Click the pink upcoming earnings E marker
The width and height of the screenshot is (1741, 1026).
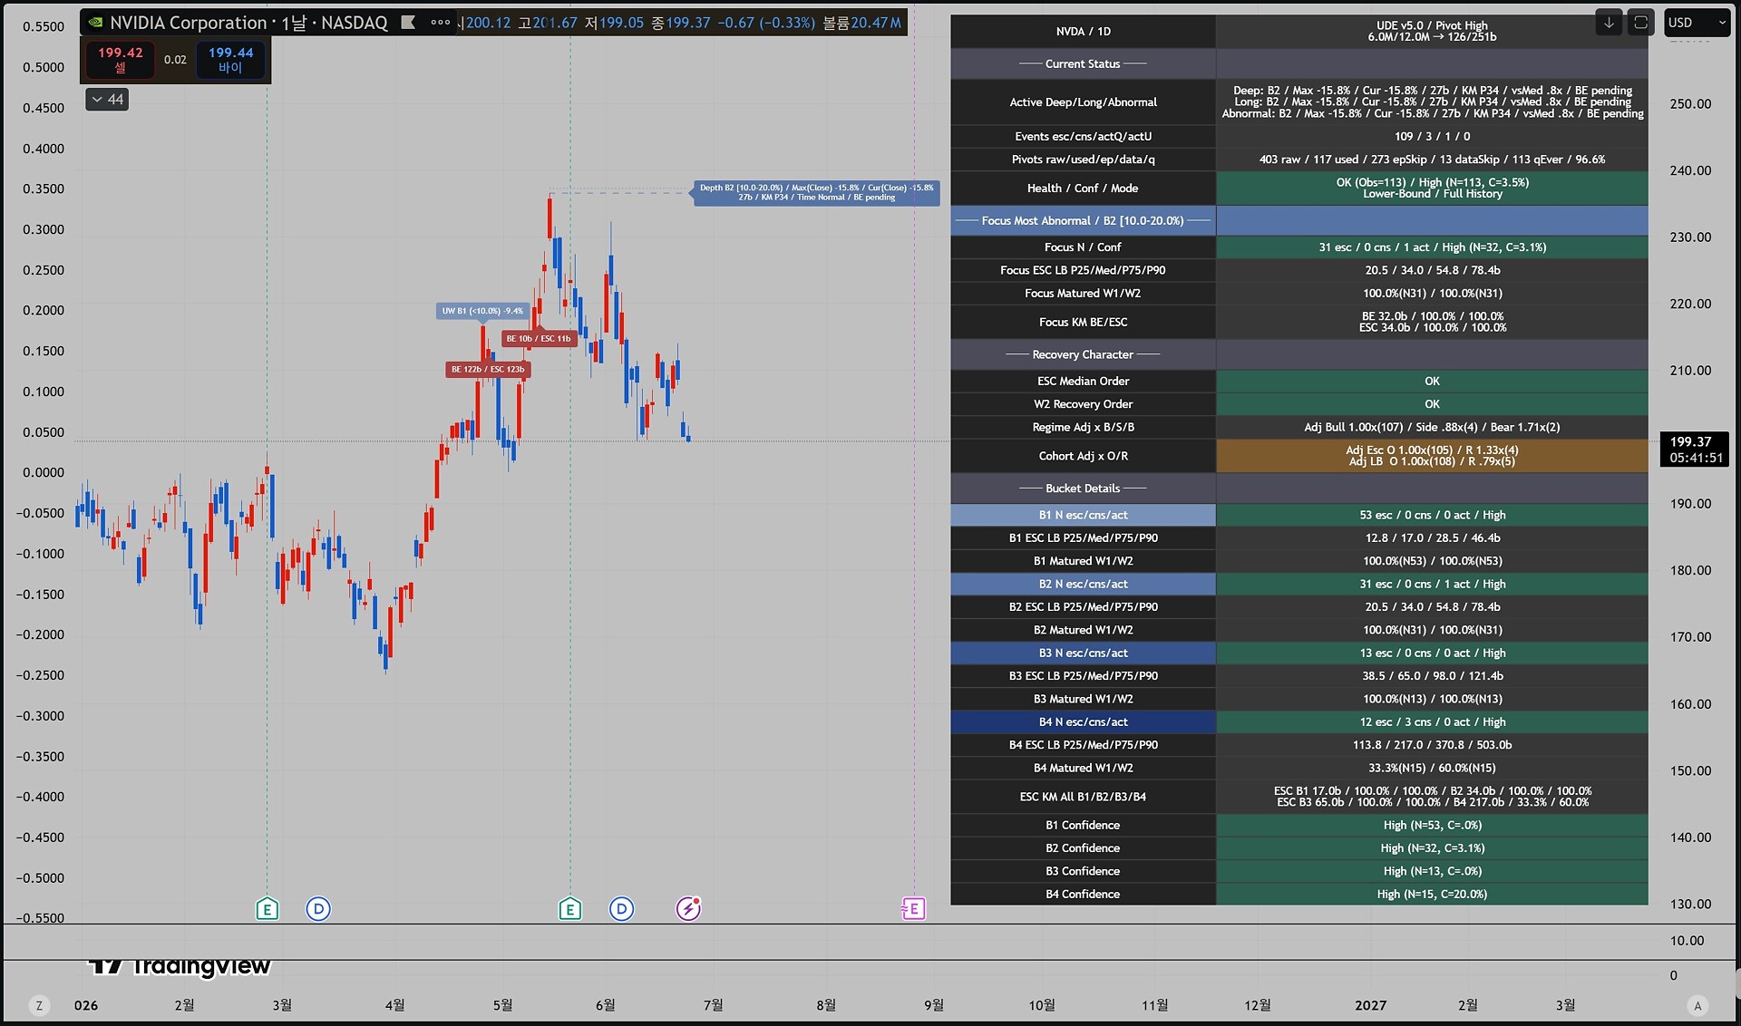tap(913, 908)
